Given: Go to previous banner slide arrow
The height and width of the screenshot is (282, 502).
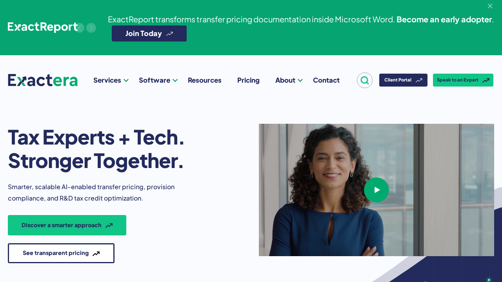Looking at the screenshot, I should coord(80,28).
